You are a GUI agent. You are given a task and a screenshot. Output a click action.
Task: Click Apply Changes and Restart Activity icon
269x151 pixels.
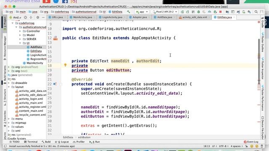pyautogui.click(x=187, y=12)
